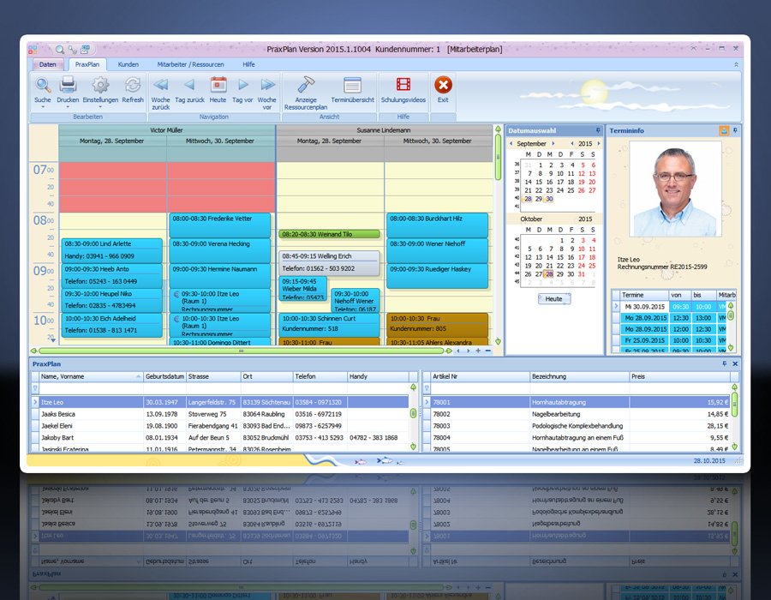
Task: Click the plus zoom icon below scheduler
Action: [477, 351]
